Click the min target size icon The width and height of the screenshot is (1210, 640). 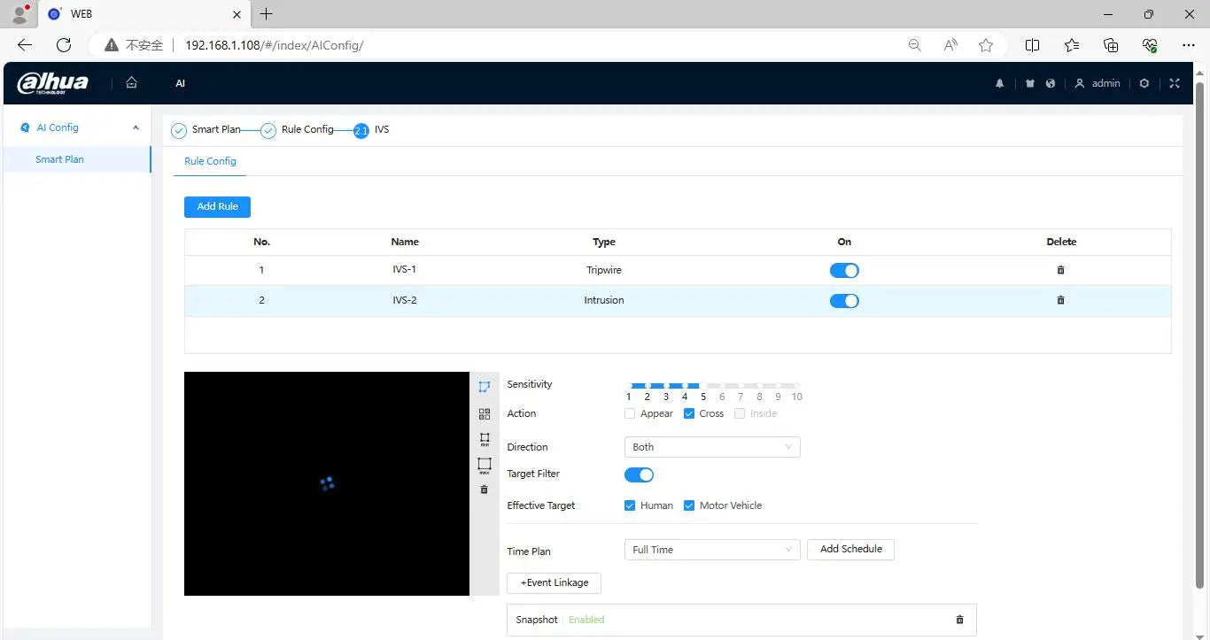[484, 440]
